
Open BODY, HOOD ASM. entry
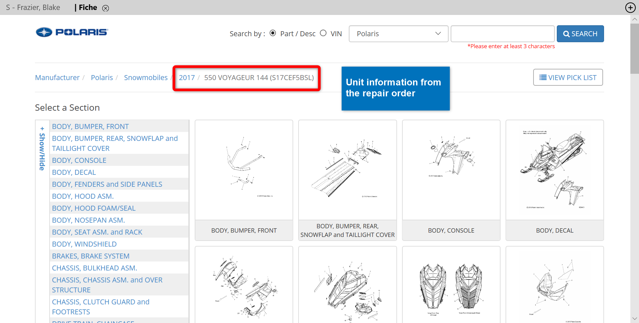pyautogui.click(x=83, y=196)
